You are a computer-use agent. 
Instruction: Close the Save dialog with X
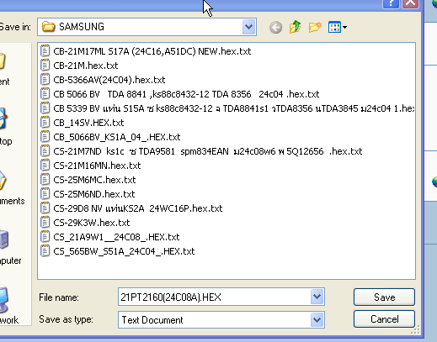pyautogui.click(x=411, y=3)
